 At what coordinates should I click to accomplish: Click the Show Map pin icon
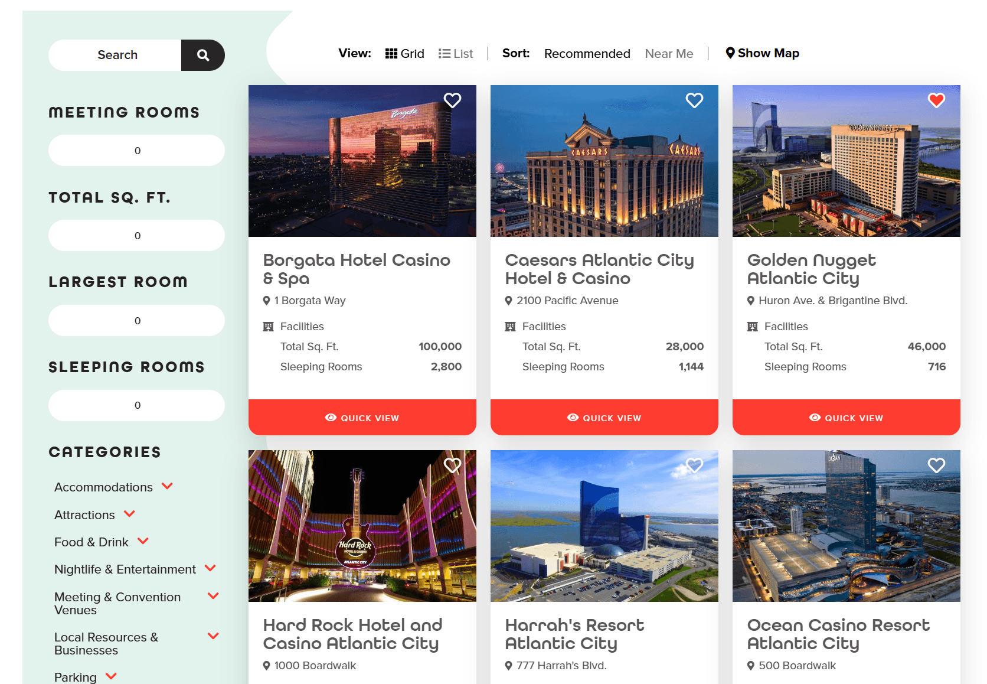point(730,53)
